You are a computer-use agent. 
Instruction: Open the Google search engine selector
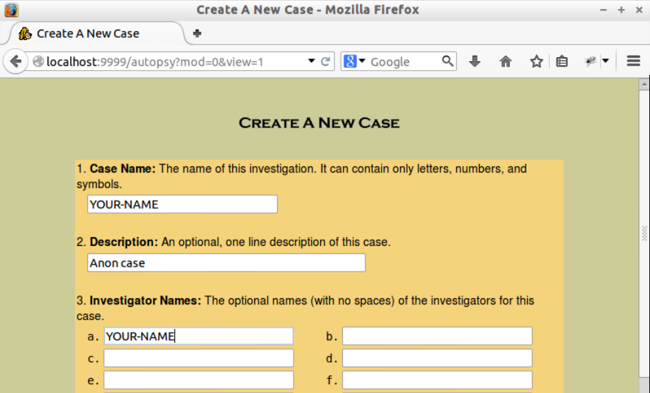point(354,61)
